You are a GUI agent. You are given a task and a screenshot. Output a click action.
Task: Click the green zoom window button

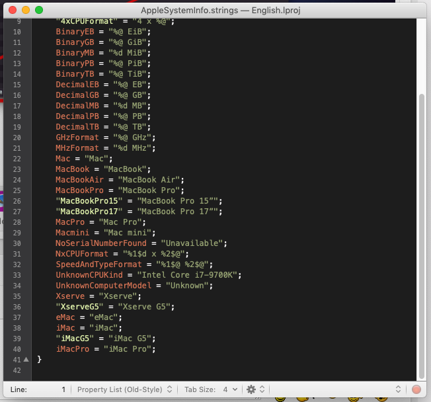click(39, 11)
